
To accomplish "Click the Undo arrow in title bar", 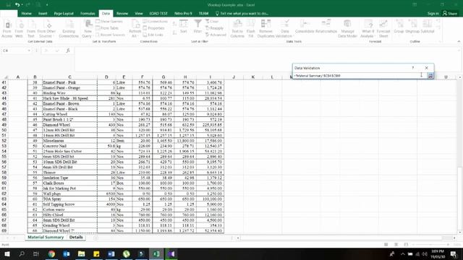I will coord(17,5).
